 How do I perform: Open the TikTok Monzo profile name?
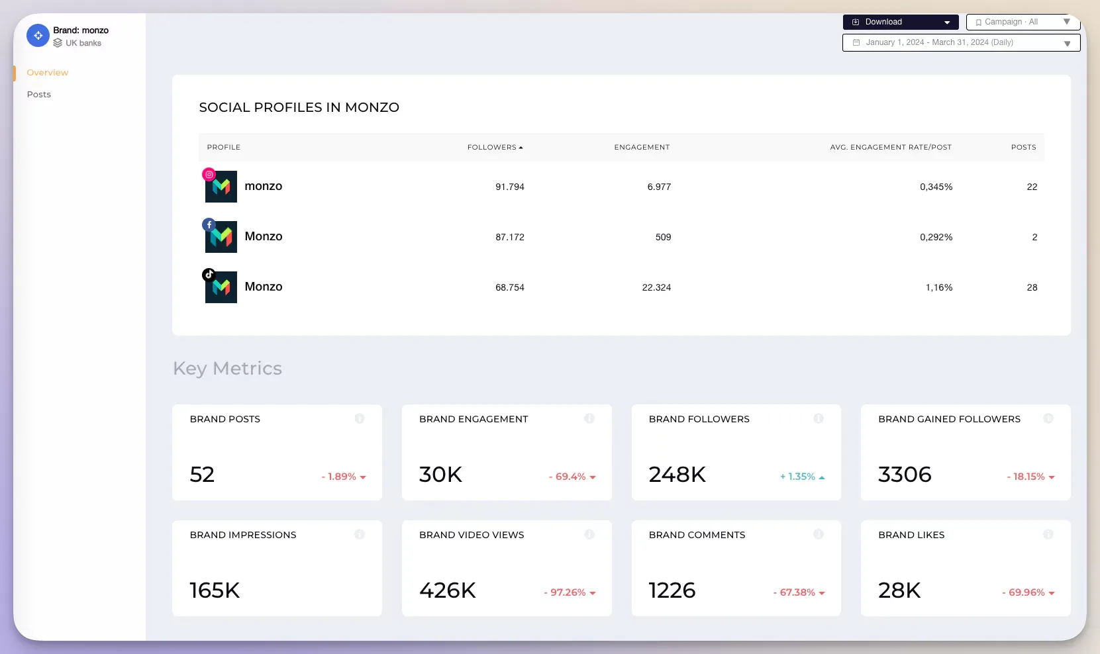[x=264, y=287]
